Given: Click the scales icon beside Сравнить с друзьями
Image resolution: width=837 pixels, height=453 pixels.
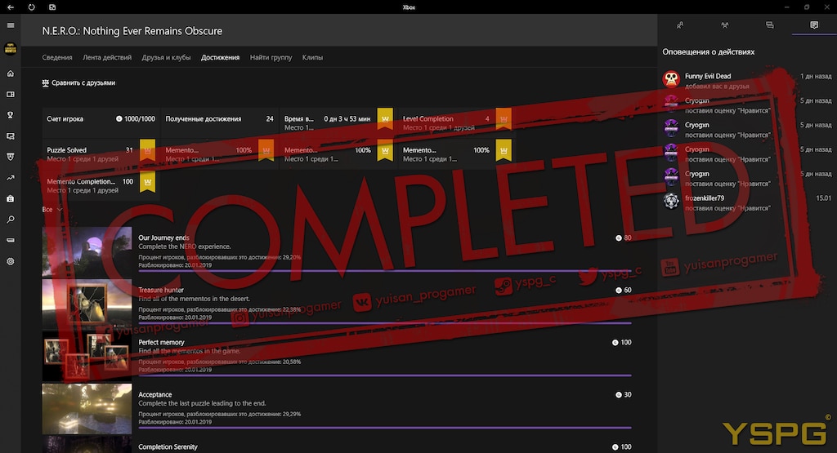Looking at the screenshot, I should [x=46, y=83].
